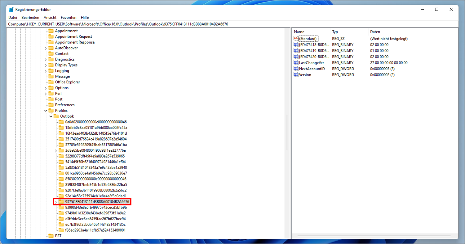The image size is (465, 244).
Task: Click folder icon of key 3517490d76624c419a828607e2a54604
Action: pyautogui.click(x=61, y=139)
